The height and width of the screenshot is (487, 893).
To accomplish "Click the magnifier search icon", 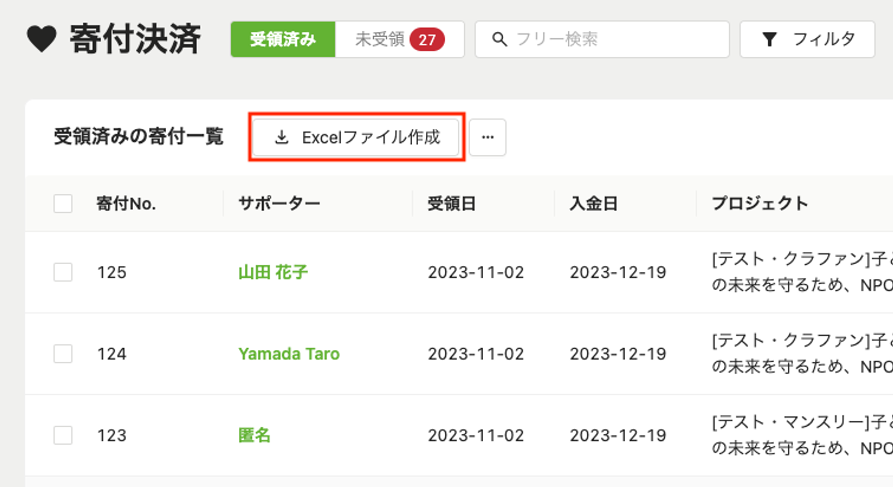I will 500,40.
